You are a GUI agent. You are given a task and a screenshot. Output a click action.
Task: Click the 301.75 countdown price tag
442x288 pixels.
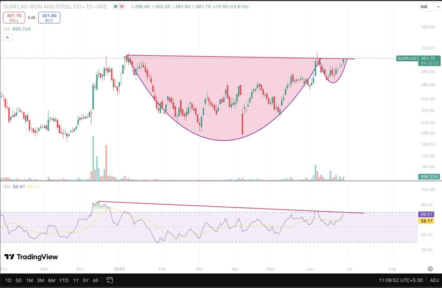(x=429, y=61)
